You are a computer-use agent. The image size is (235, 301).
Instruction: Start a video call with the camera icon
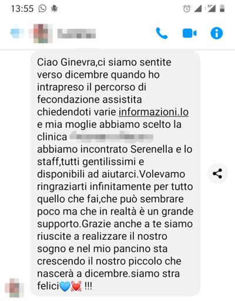point(189,33)
